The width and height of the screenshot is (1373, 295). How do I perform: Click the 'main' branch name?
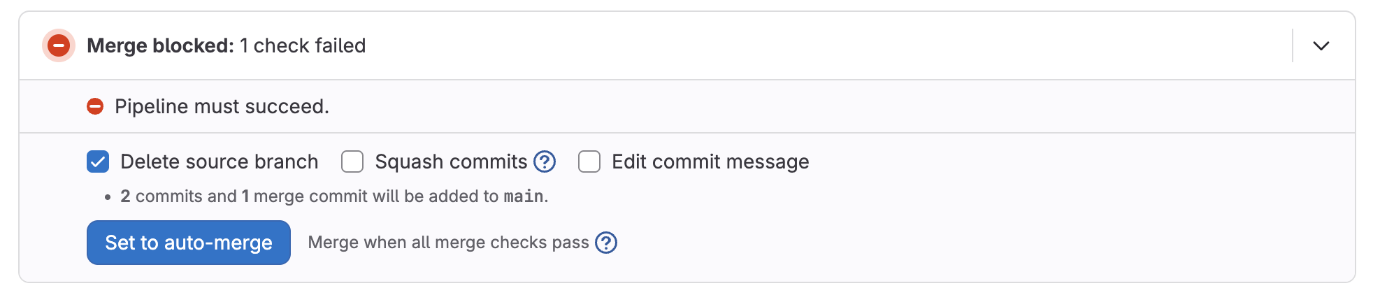tap(524, 196)
